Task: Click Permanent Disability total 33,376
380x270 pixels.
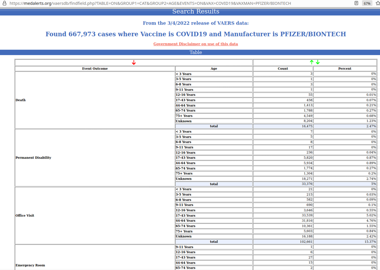Action: (283, 184)
